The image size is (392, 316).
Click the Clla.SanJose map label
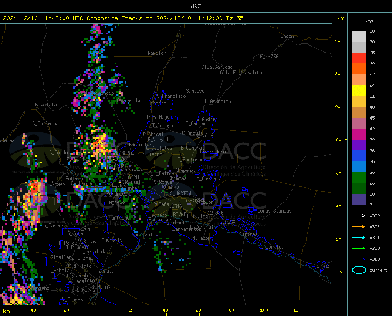coord(217,67)
